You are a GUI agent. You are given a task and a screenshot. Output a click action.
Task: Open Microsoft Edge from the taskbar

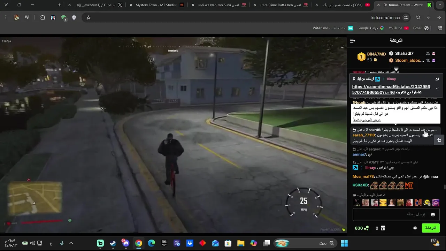(x=151, y=243)
